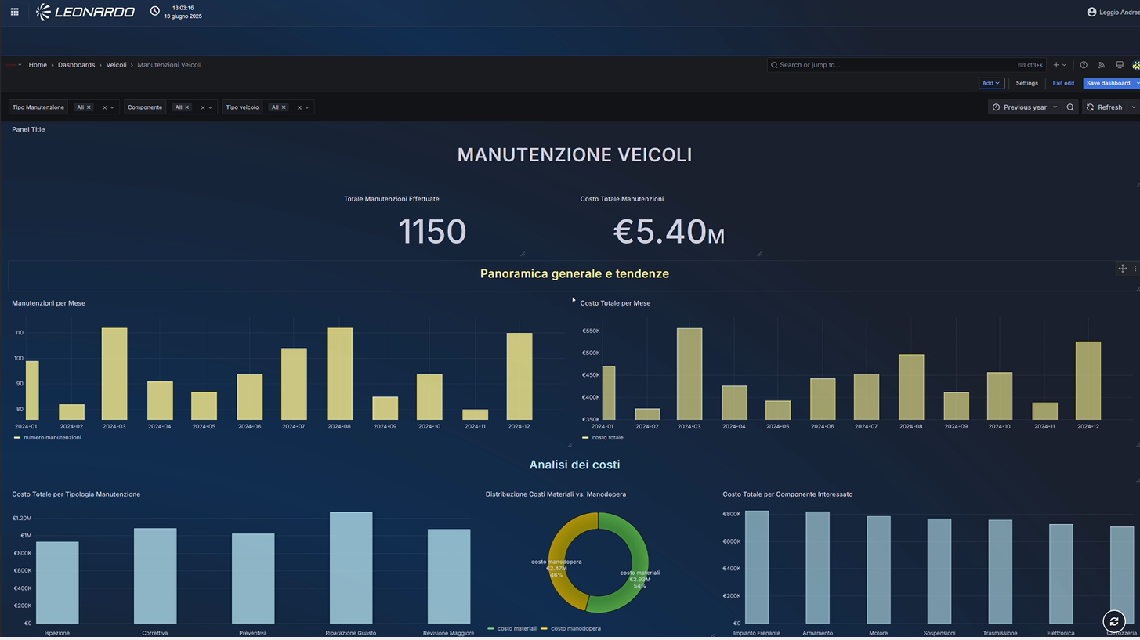Viewport: 1140px width, 640px height.
Task: Click the monitor/kiosk view icon
Action: pyautogui.click(x=1119, y=65)
